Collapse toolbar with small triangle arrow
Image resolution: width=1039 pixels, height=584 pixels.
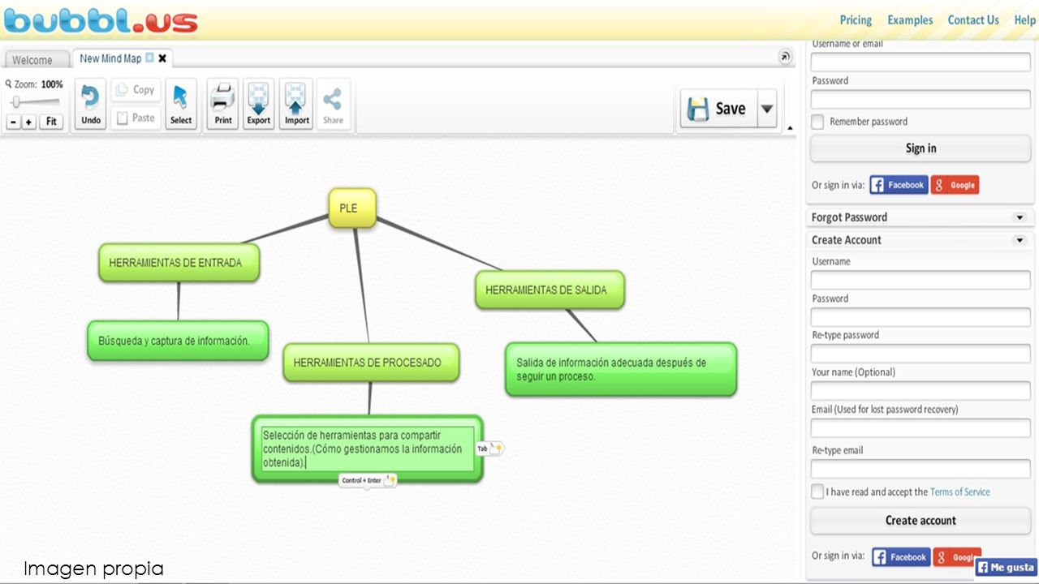click(791, 127)
